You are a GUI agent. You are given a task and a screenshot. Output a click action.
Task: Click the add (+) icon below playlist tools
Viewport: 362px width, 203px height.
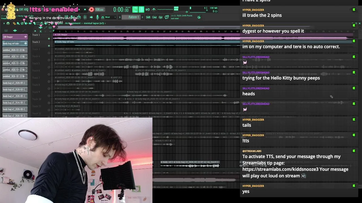(x=35, y=31)
